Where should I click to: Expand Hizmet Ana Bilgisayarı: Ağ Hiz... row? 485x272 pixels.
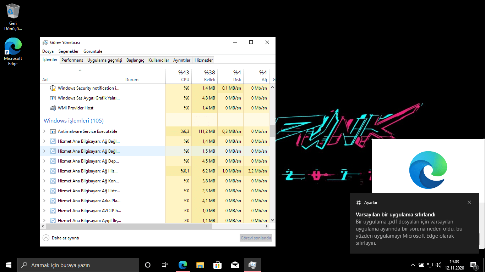click(44, 171)
